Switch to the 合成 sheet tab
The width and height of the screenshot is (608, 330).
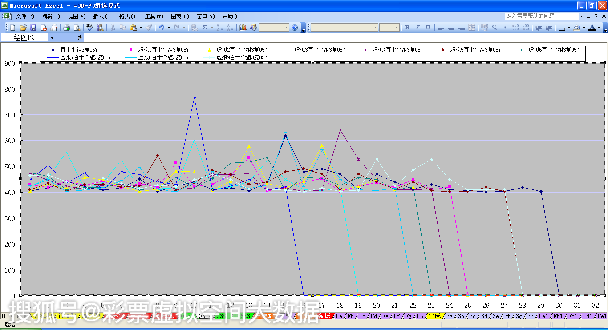pos(435,316)
